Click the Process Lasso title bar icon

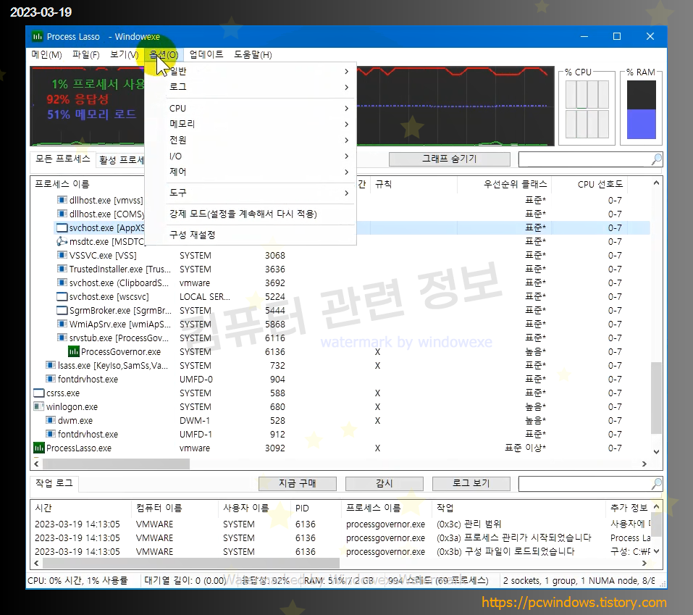click(37, 37)
